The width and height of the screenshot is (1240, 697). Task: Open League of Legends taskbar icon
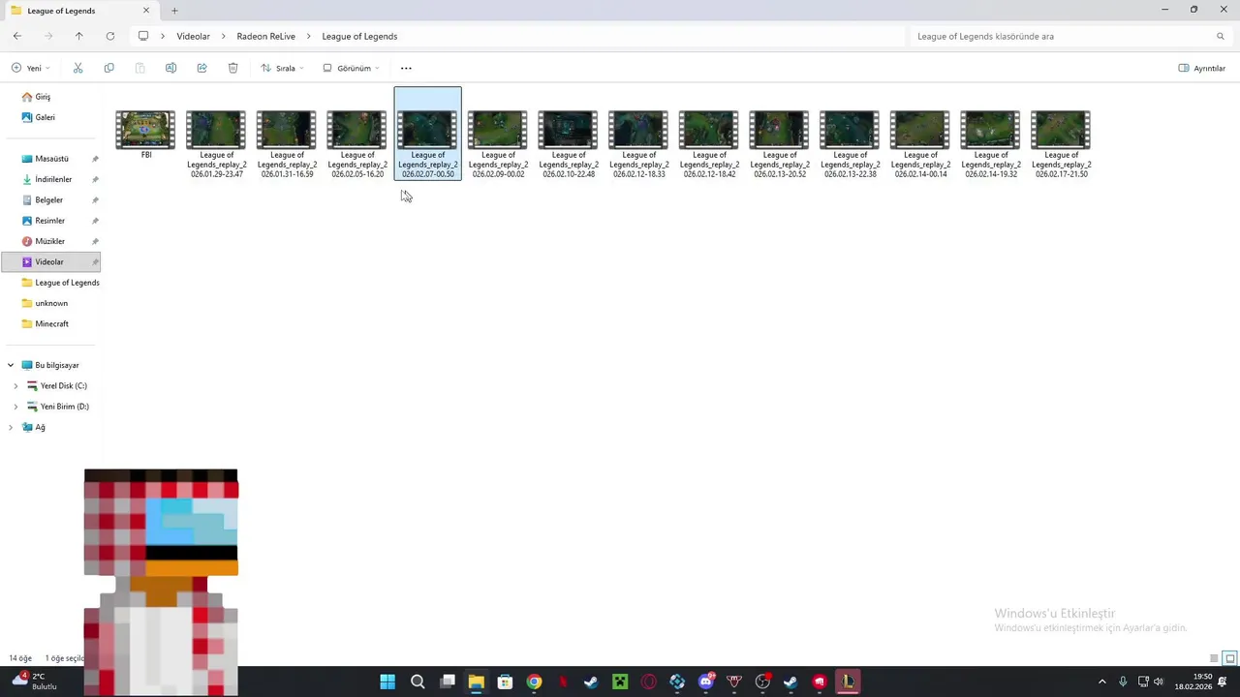(848, 682)
